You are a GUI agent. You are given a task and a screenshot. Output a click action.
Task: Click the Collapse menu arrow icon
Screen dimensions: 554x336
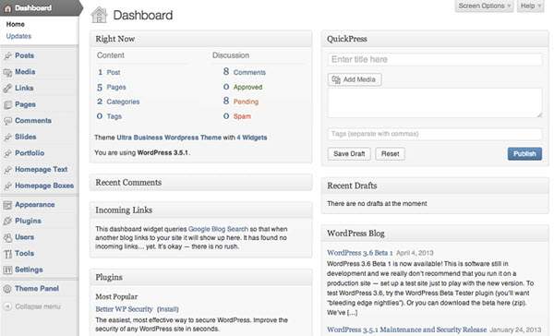(x=7, y=306)
